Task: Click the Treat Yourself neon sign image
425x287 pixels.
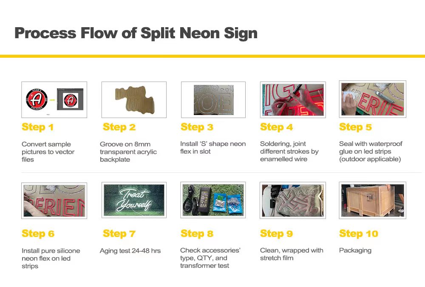Action: point(134,200)
